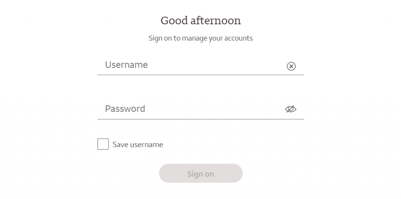Show password using the crossed-eye icon
The image size is (401, 199).
tap(291, 109)
